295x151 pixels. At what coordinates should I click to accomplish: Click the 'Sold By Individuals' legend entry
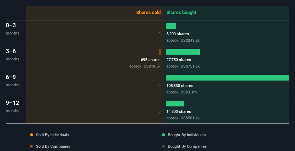pyautogui.click(x=50, y=135)
